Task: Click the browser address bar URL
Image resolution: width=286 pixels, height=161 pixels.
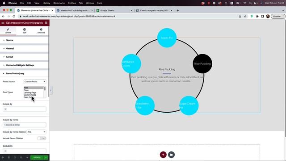Action: point(69,16)
